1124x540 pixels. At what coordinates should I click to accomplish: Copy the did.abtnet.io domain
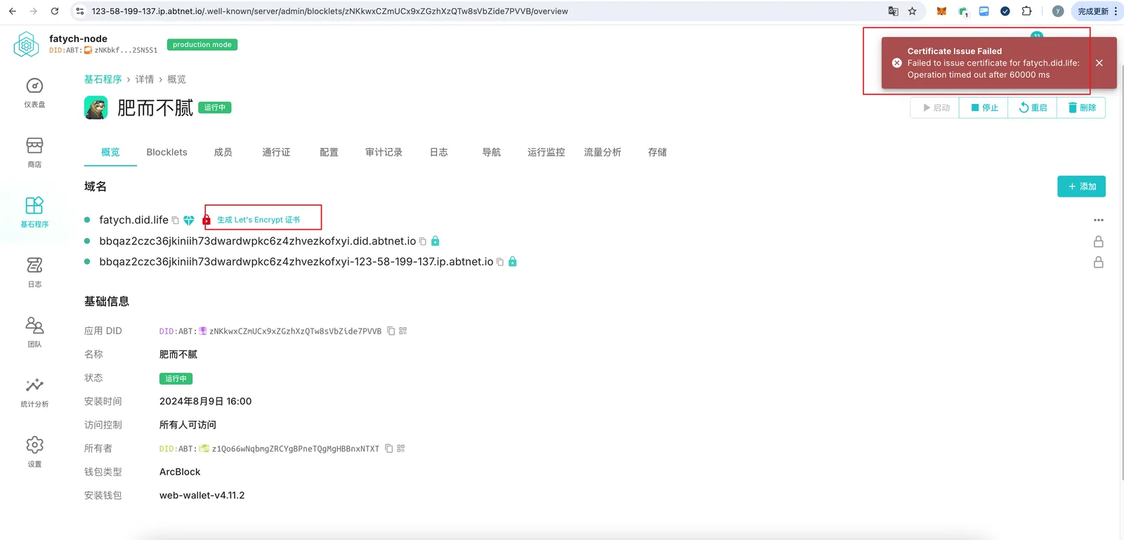[x=423, y=242]
